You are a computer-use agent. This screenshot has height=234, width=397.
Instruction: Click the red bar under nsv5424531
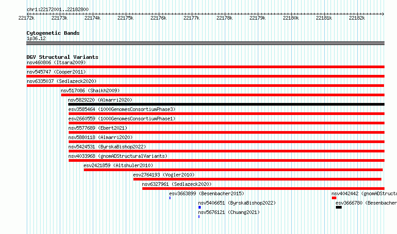(227, 151)
